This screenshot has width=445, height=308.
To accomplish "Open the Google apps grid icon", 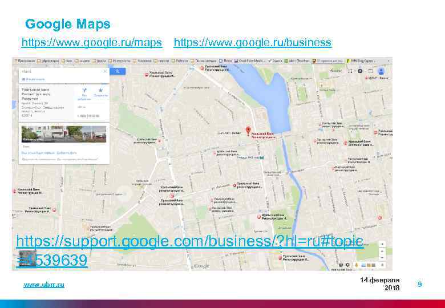I will (350, 71).
